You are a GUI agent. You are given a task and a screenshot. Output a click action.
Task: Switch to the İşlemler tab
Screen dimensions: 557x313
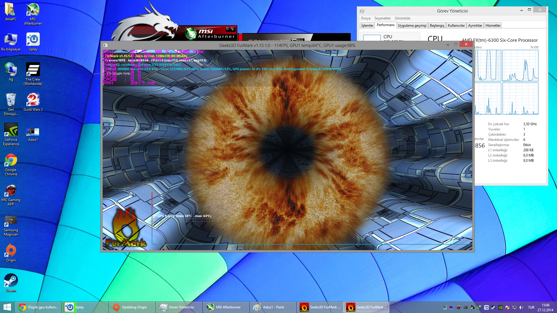tap(367, 26)
